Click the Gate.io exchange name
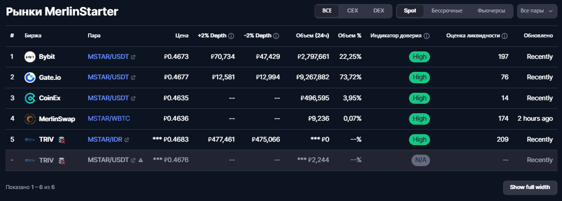This screenshot has width=562, height=201. click(50, 77)
